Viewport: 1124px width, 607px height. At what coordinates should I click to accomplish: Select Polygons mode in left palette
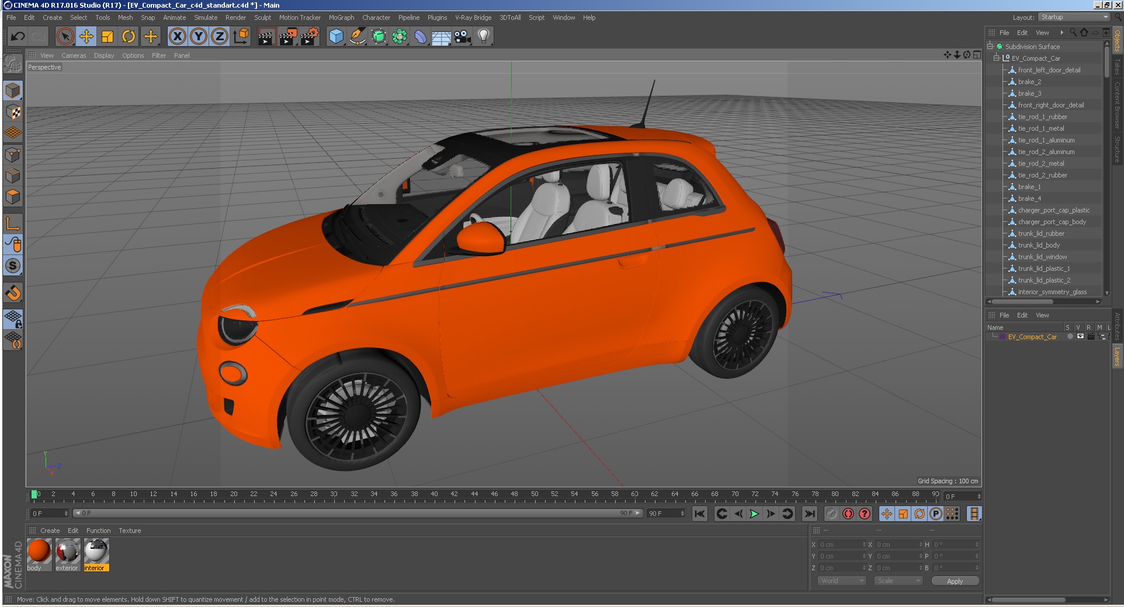pos(13,197)
